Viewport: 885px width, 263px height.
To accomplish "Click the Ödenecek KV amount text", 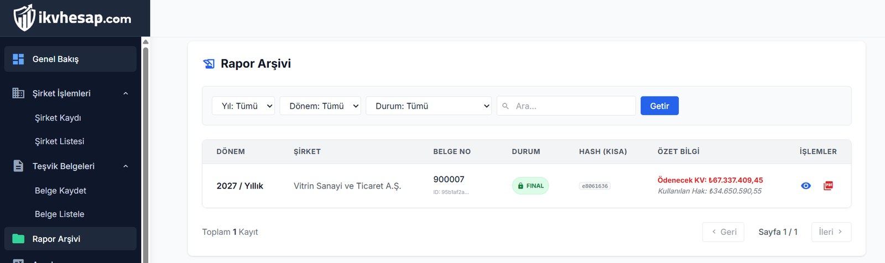I will click(x=710, y=180).
